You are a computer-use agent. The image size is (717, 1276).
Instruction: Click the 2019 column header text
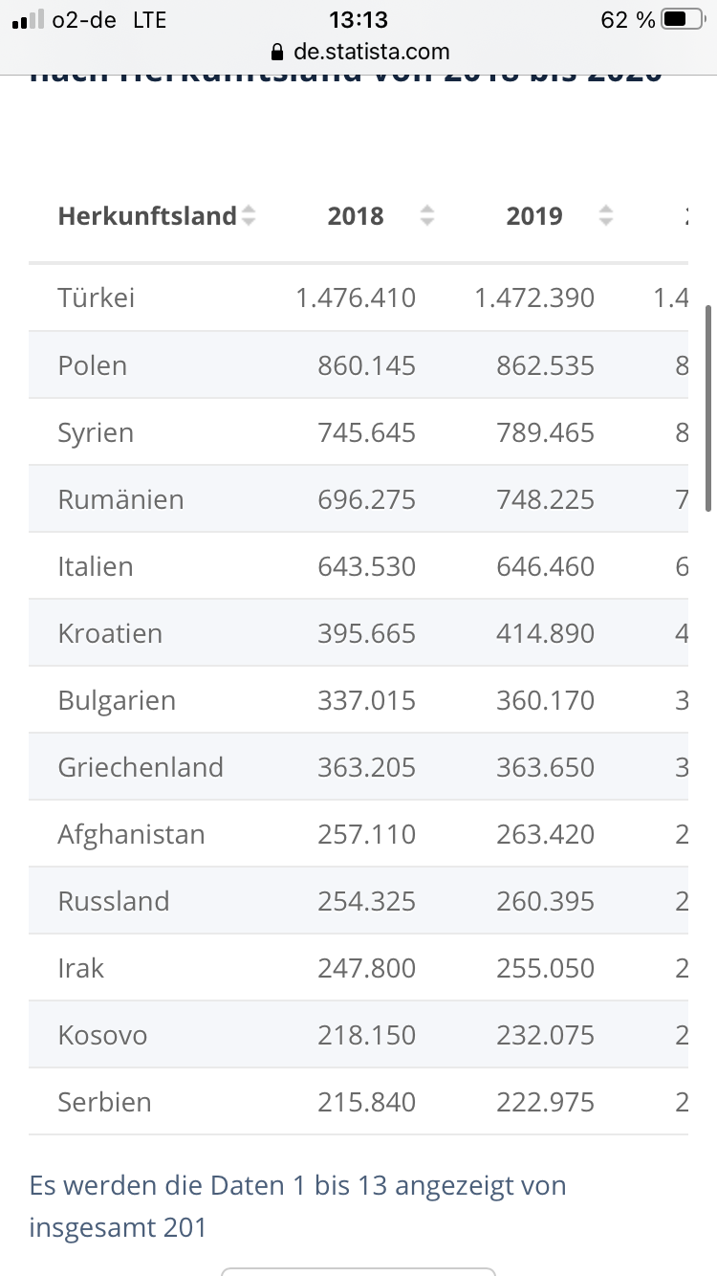(534, 216)
